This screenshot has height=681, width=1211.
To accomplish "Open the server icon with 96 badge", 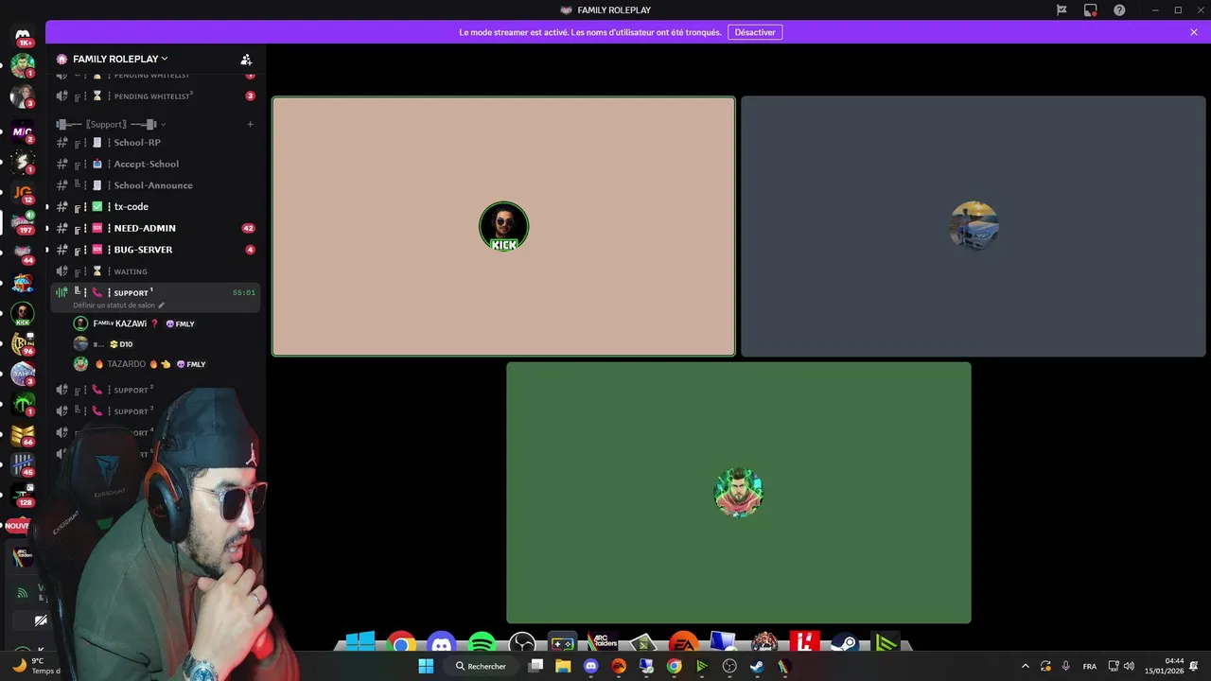I will point(23,344).
